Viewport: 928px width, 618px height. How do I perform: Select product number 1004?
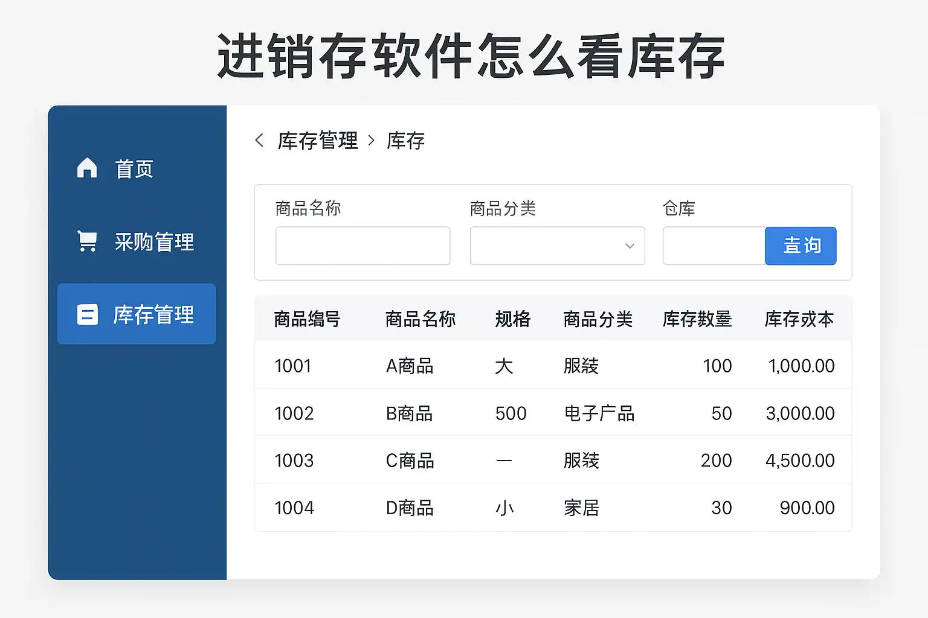tap(294, 508)
